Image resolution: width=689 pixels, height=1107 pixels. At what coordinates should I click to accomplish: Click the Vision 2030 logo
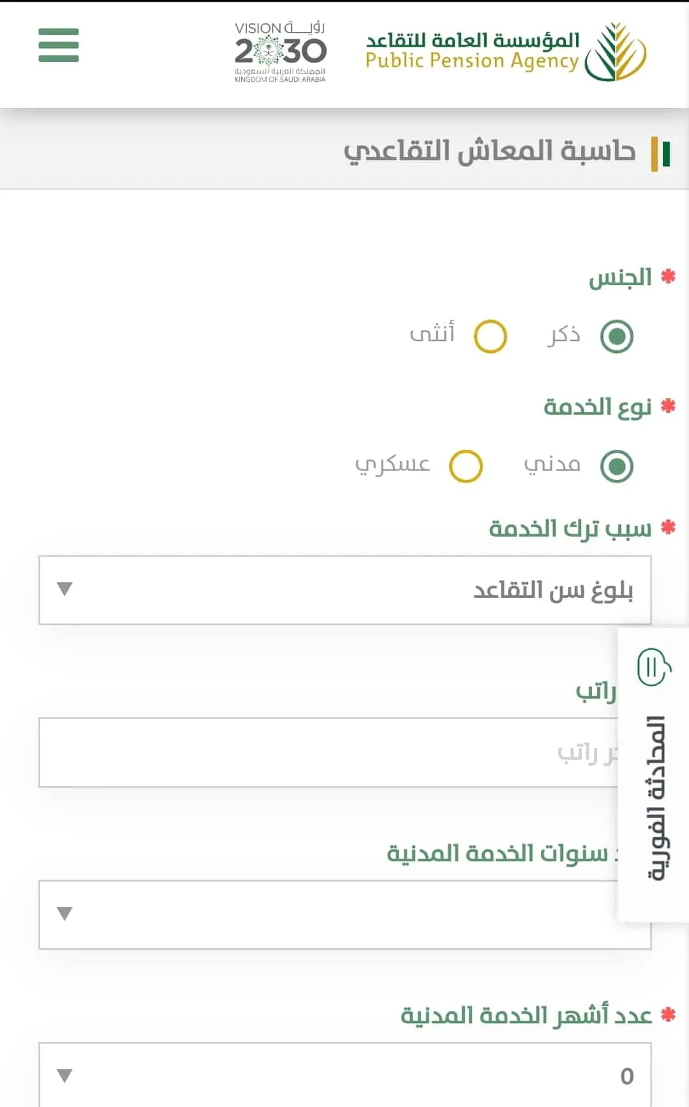[x=280, y=52]
